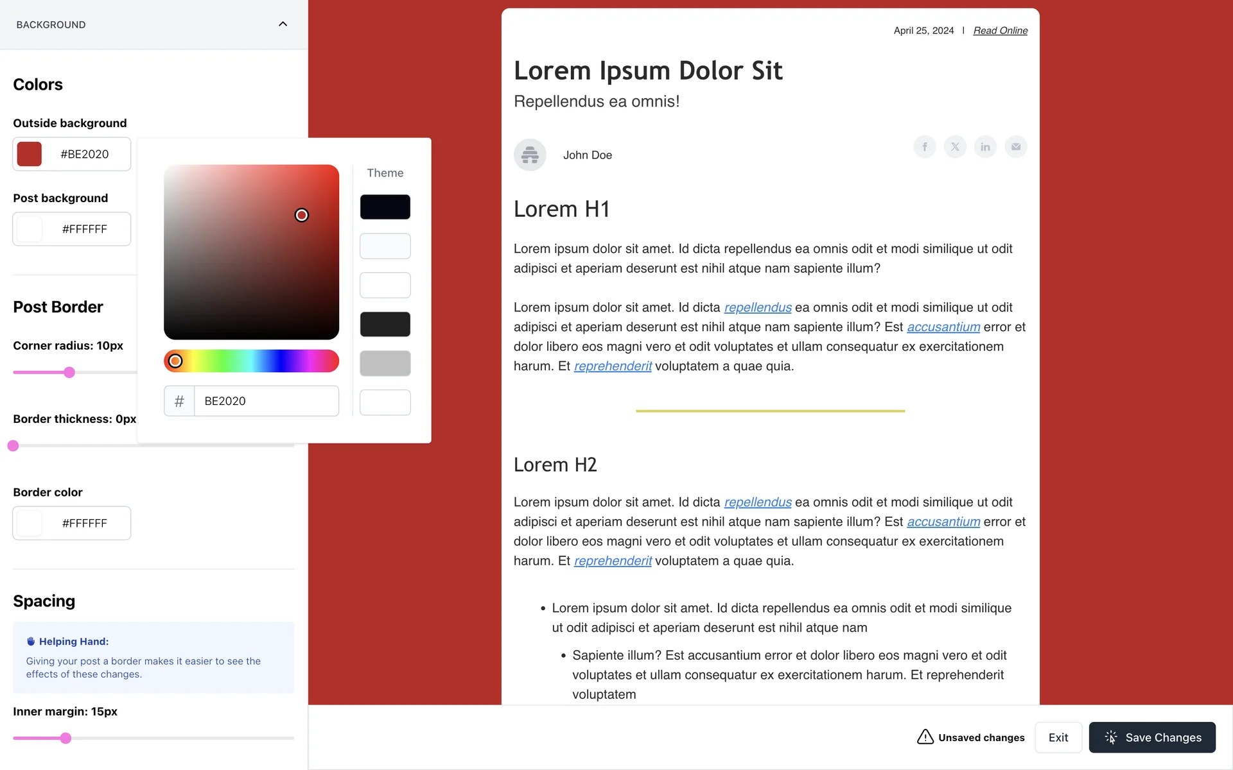This screenshot has width=1233, height=770.
Task: Click the email share icon
Action: pyautogui.click(x=1015, y=147)
